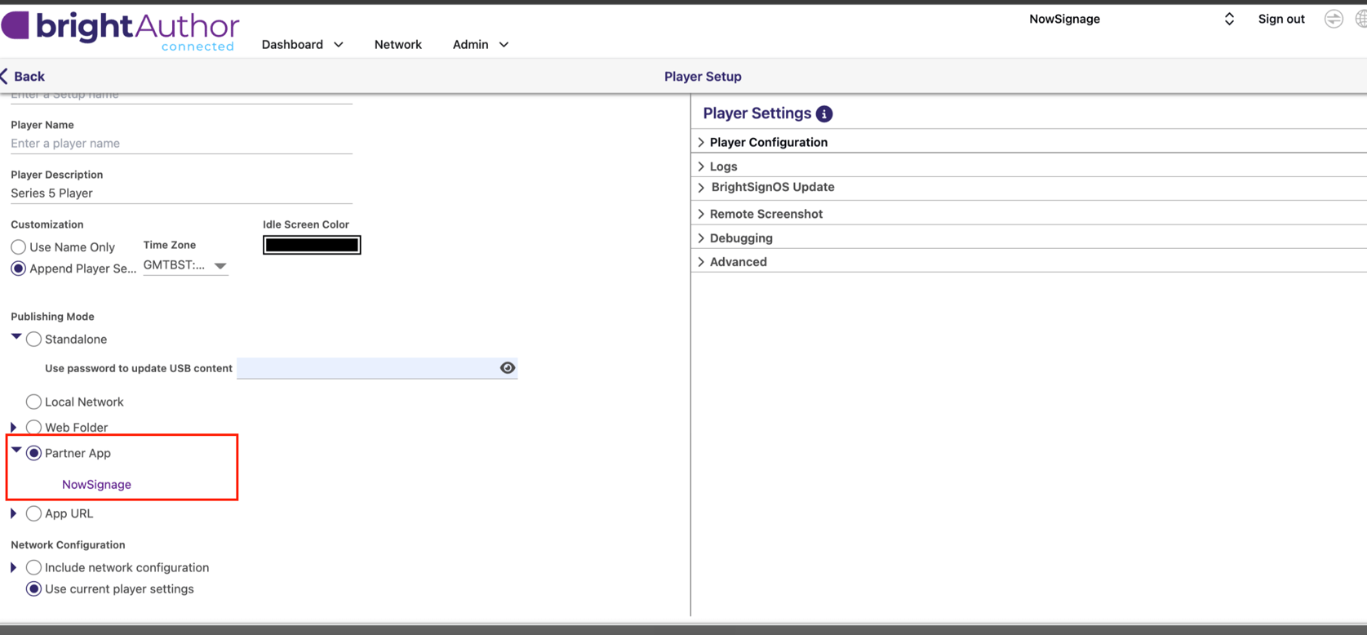Show the USB content password
Screen dimensions: 1367x635
[x=508, y=368]
